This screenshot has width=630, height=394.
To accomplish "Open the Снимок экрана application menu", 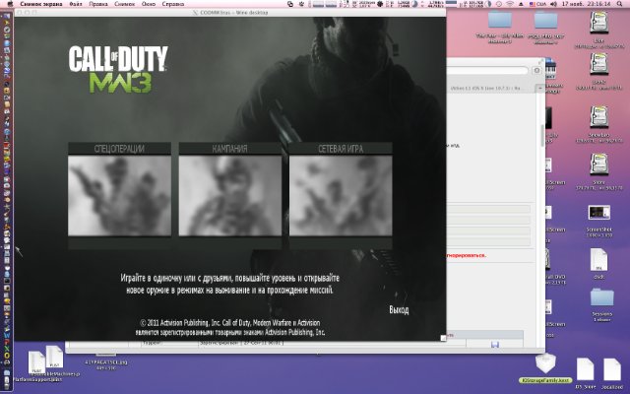I will pos(41,4).
